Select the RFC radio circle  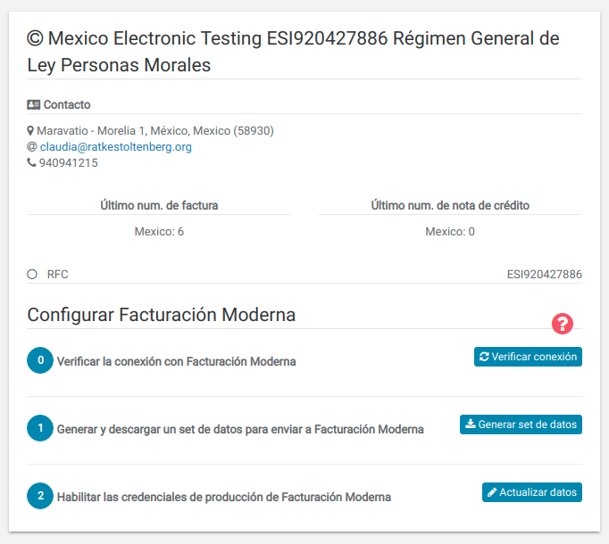click(32, 275)
